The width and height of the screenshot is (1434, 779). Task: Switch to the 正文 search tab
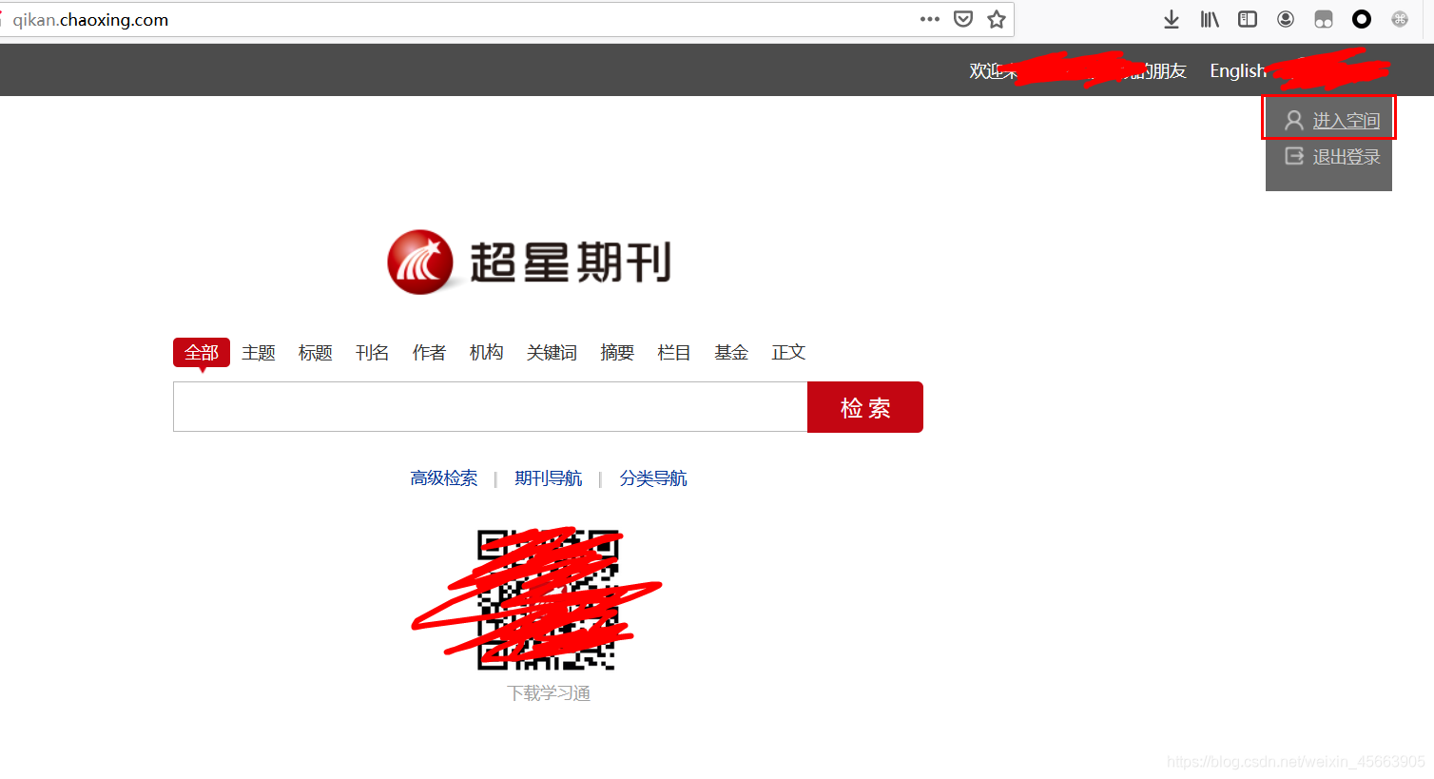pyautogui.click(x=789, y=353)
